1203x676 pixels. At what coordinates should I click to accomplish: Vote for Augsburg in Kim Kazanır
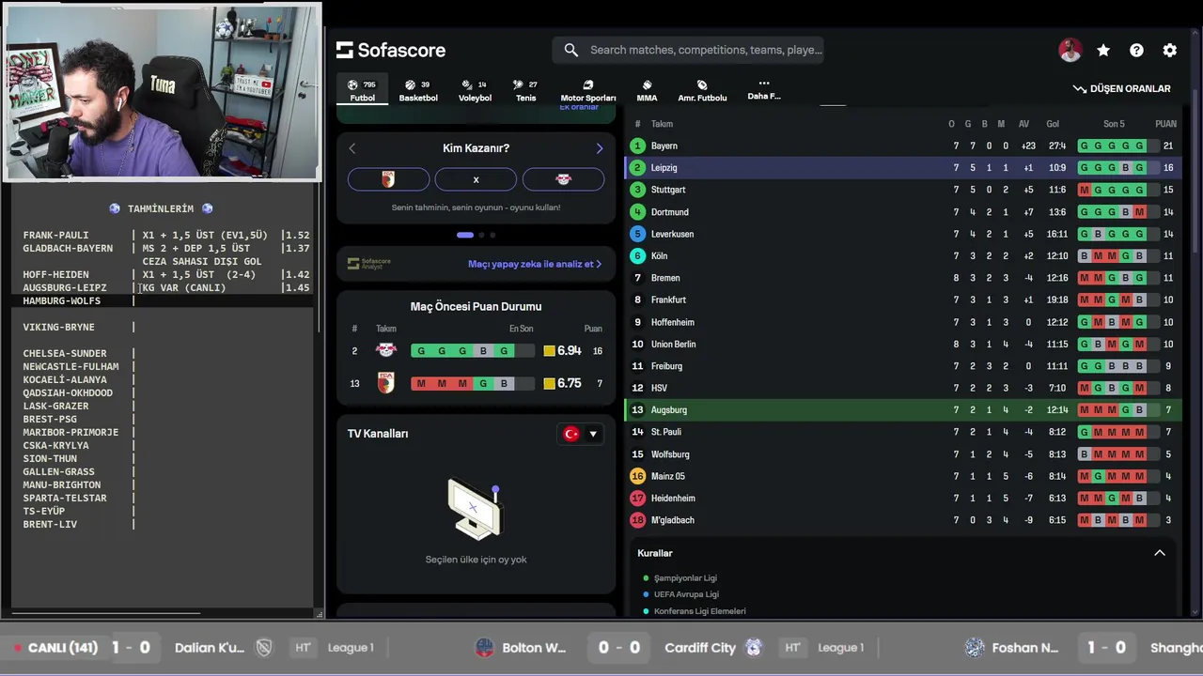click(x=388, y=179)
